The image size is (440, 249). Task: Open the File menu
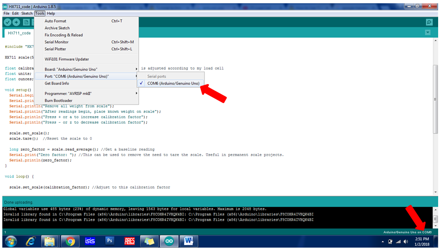click(x=6, y=13)
